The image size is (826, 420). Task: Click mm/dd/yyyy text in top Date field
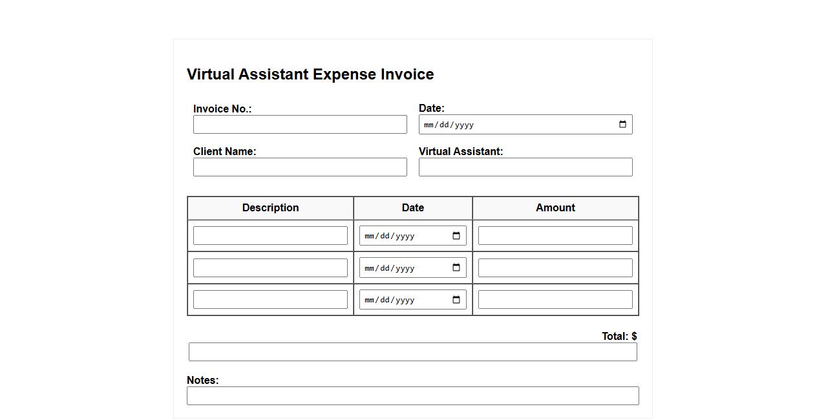click(x=449, y=125)
